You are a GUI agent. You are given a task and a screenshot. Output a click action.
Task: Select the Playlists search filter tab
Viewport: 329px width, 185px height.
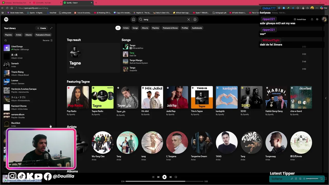point(156,28)
